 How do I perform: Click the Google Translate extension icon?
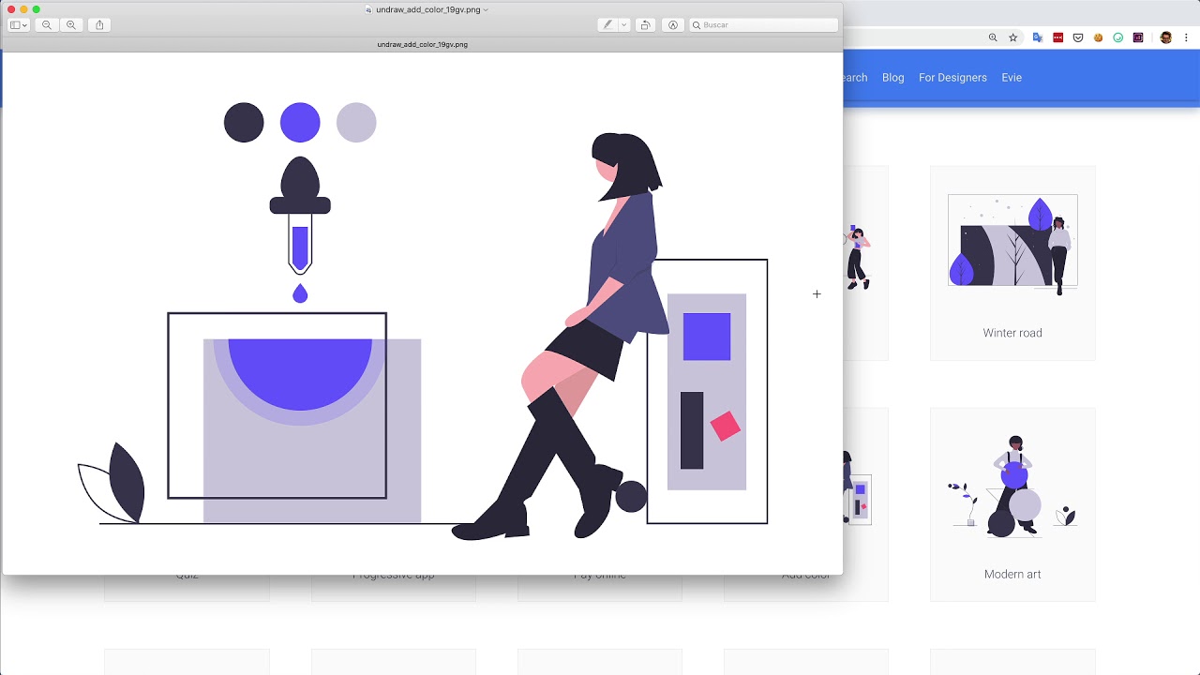pos(1038,37)
